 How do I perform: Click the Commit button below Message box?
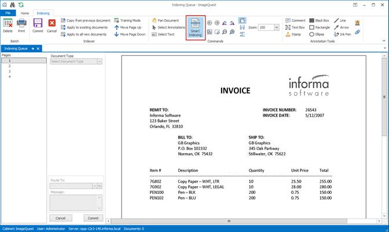(x=93, y=218)
